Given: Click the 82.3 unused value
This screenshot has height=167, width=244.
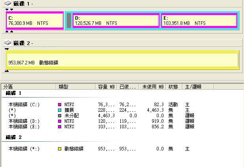Looking at the screenshot, I should pos(159,105).
